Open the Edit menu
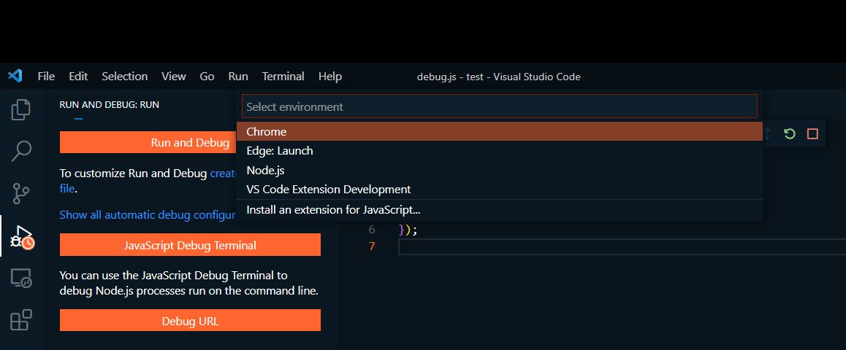 pyautogui.click(x=78, y=77)
